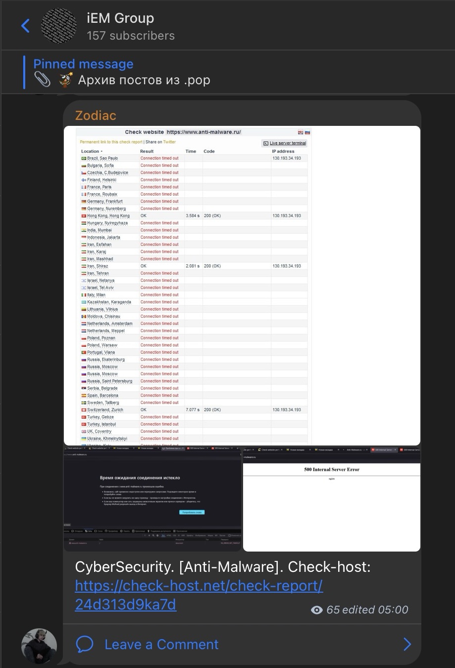Open the check-host.net report link
The width and height of the screenshot is (455, 668).
pyautogui.click(x=199, y=595)
